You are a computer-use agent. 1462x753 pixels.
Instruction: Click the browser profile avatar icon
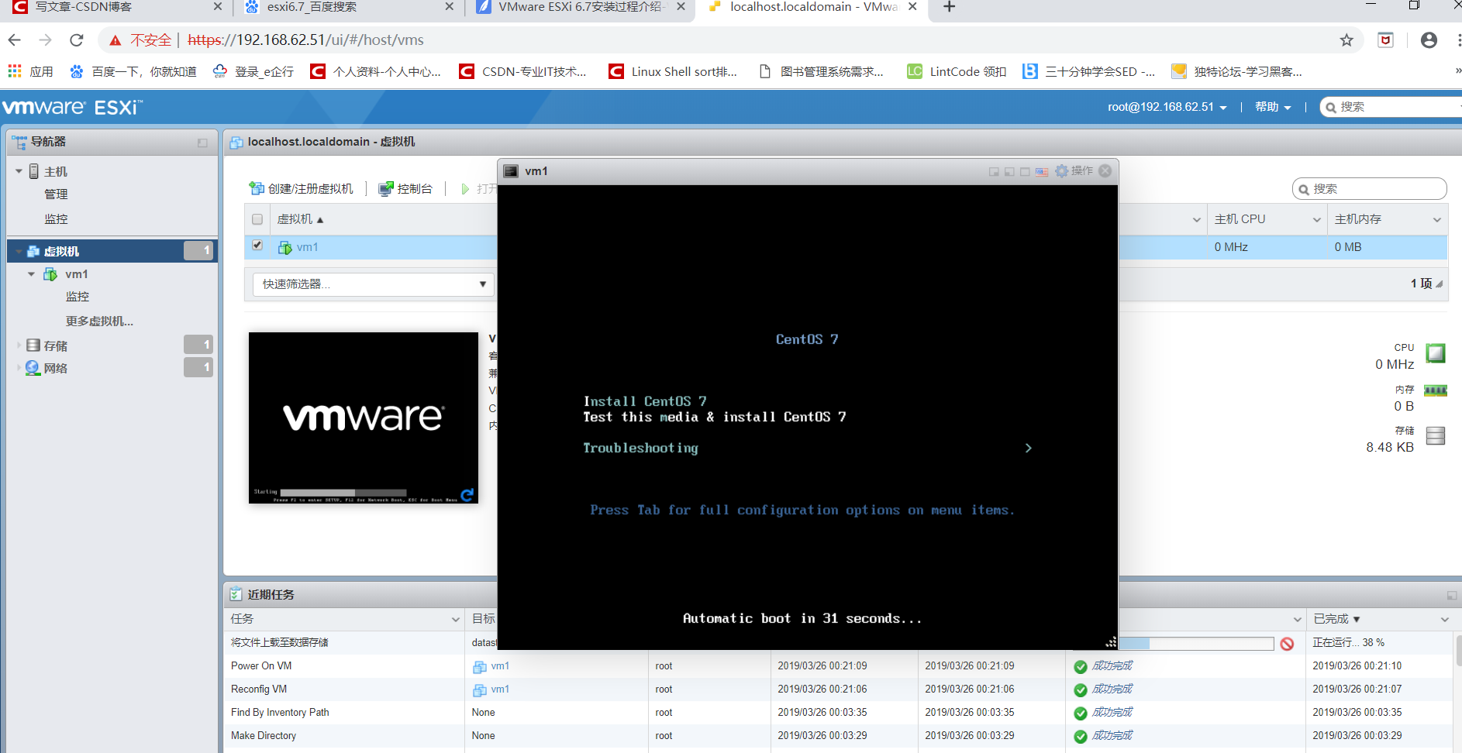click(x=1429, y=40)
